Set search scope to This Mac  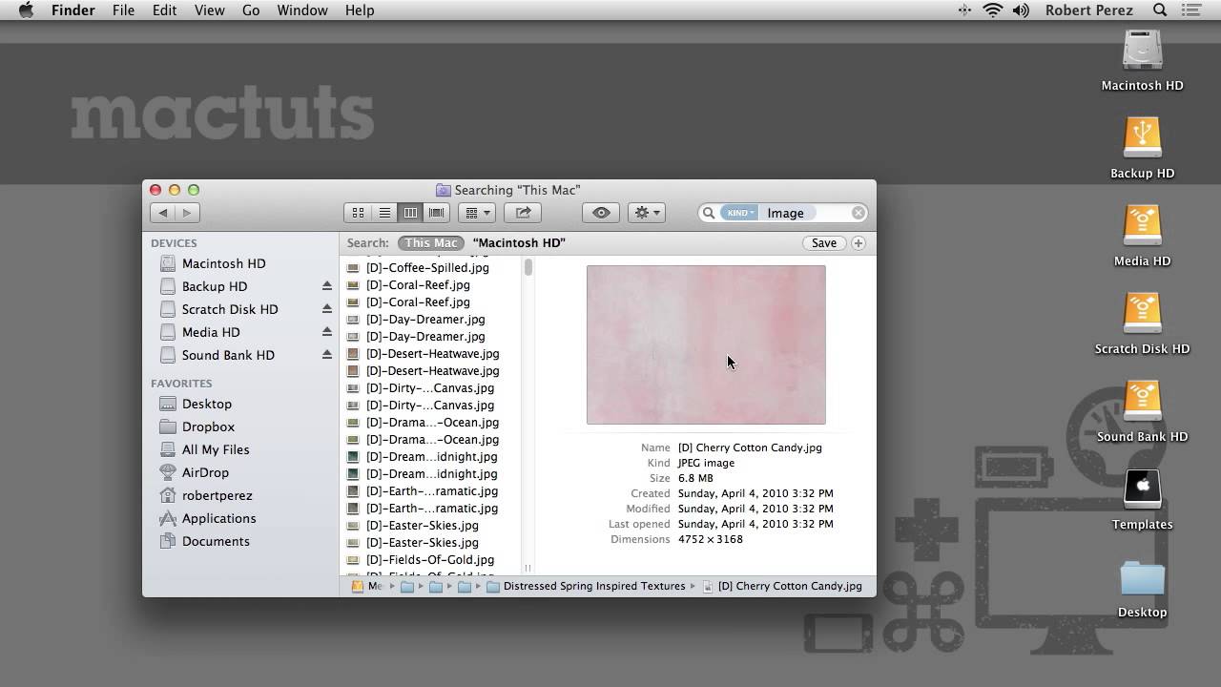pyautogui.click(x=431, y=242)
